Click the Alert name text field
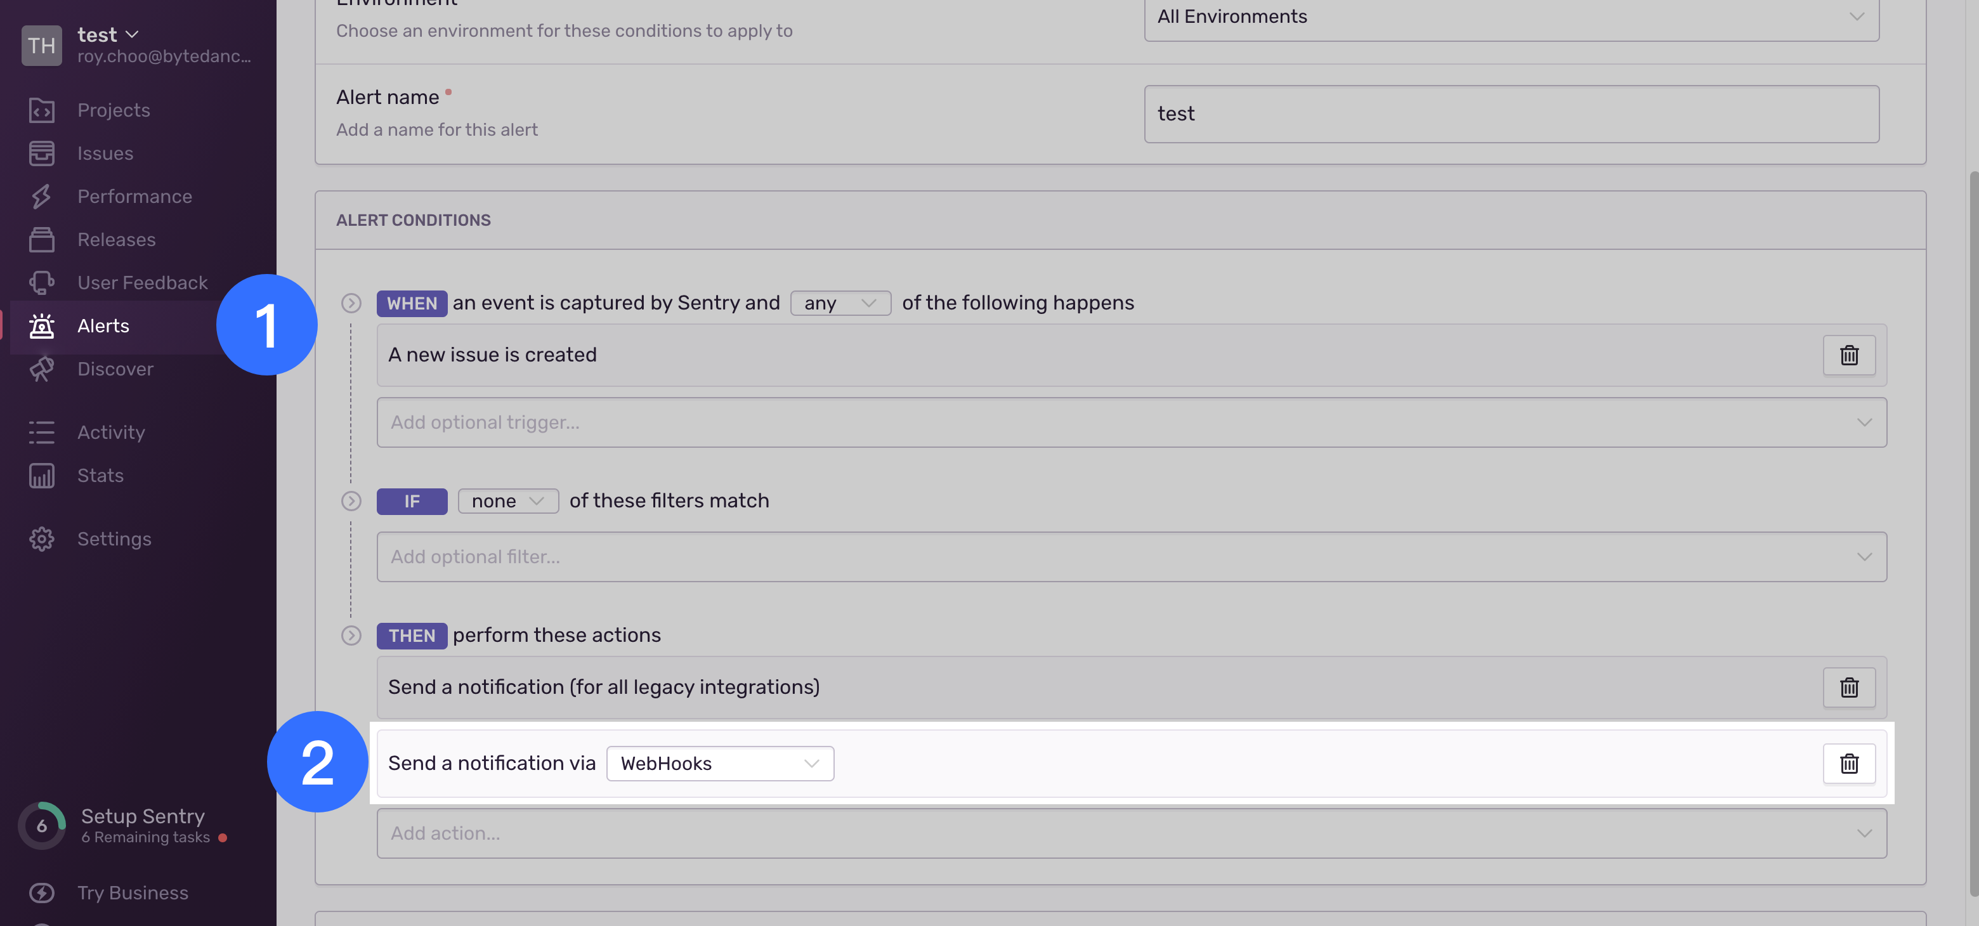 (1510, 114)
